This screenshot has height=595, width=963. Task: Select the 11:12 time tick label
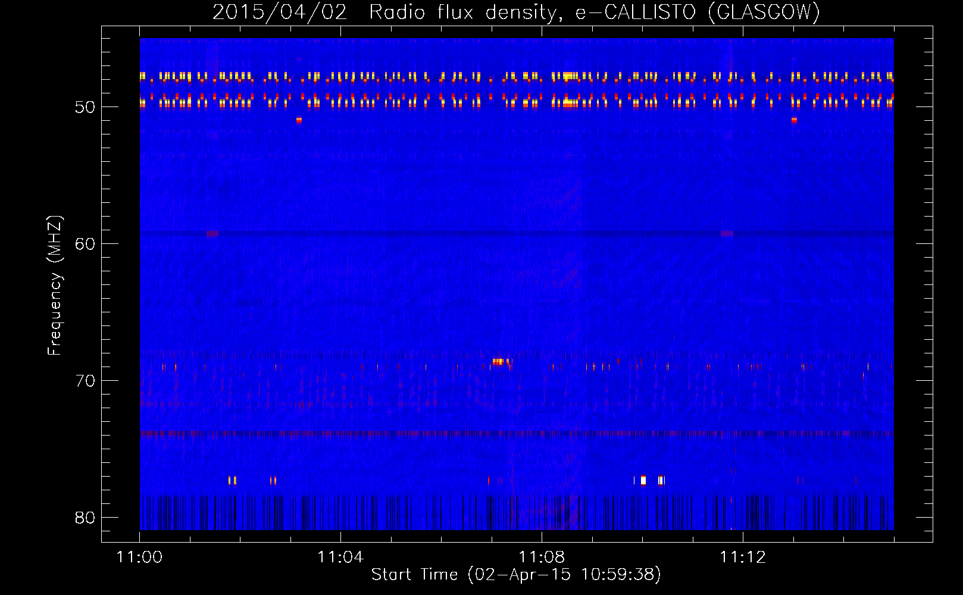tap(743, 558)
